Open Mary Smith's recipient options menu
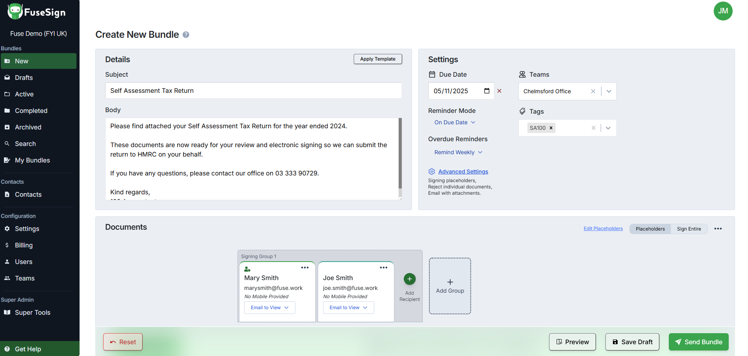 pyautogui.click(x=305, y=267)
